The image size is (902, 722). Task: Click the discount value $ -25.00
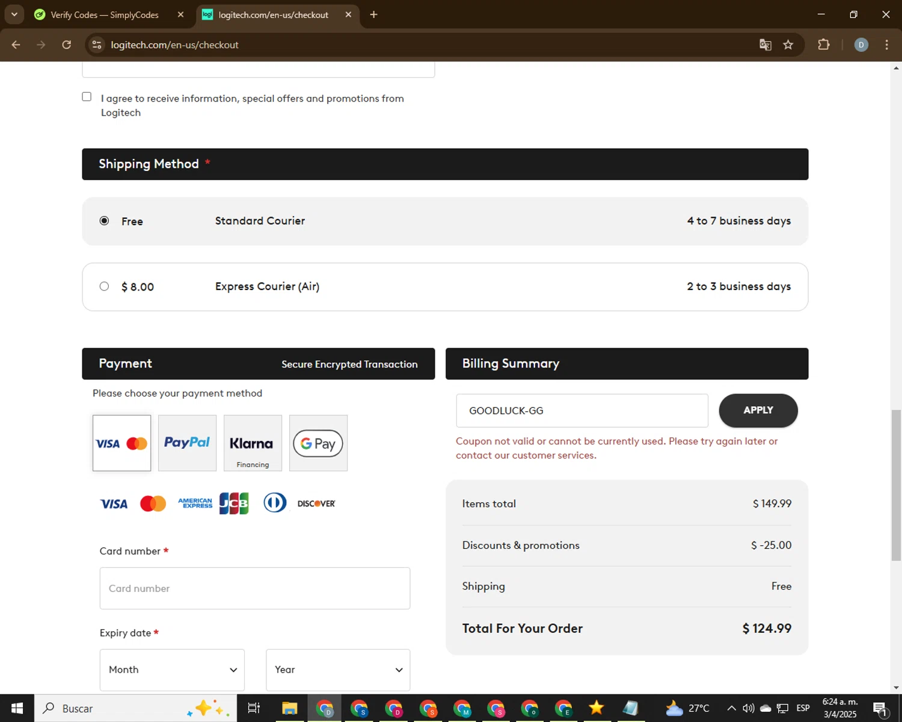click(x=771, y=545)
